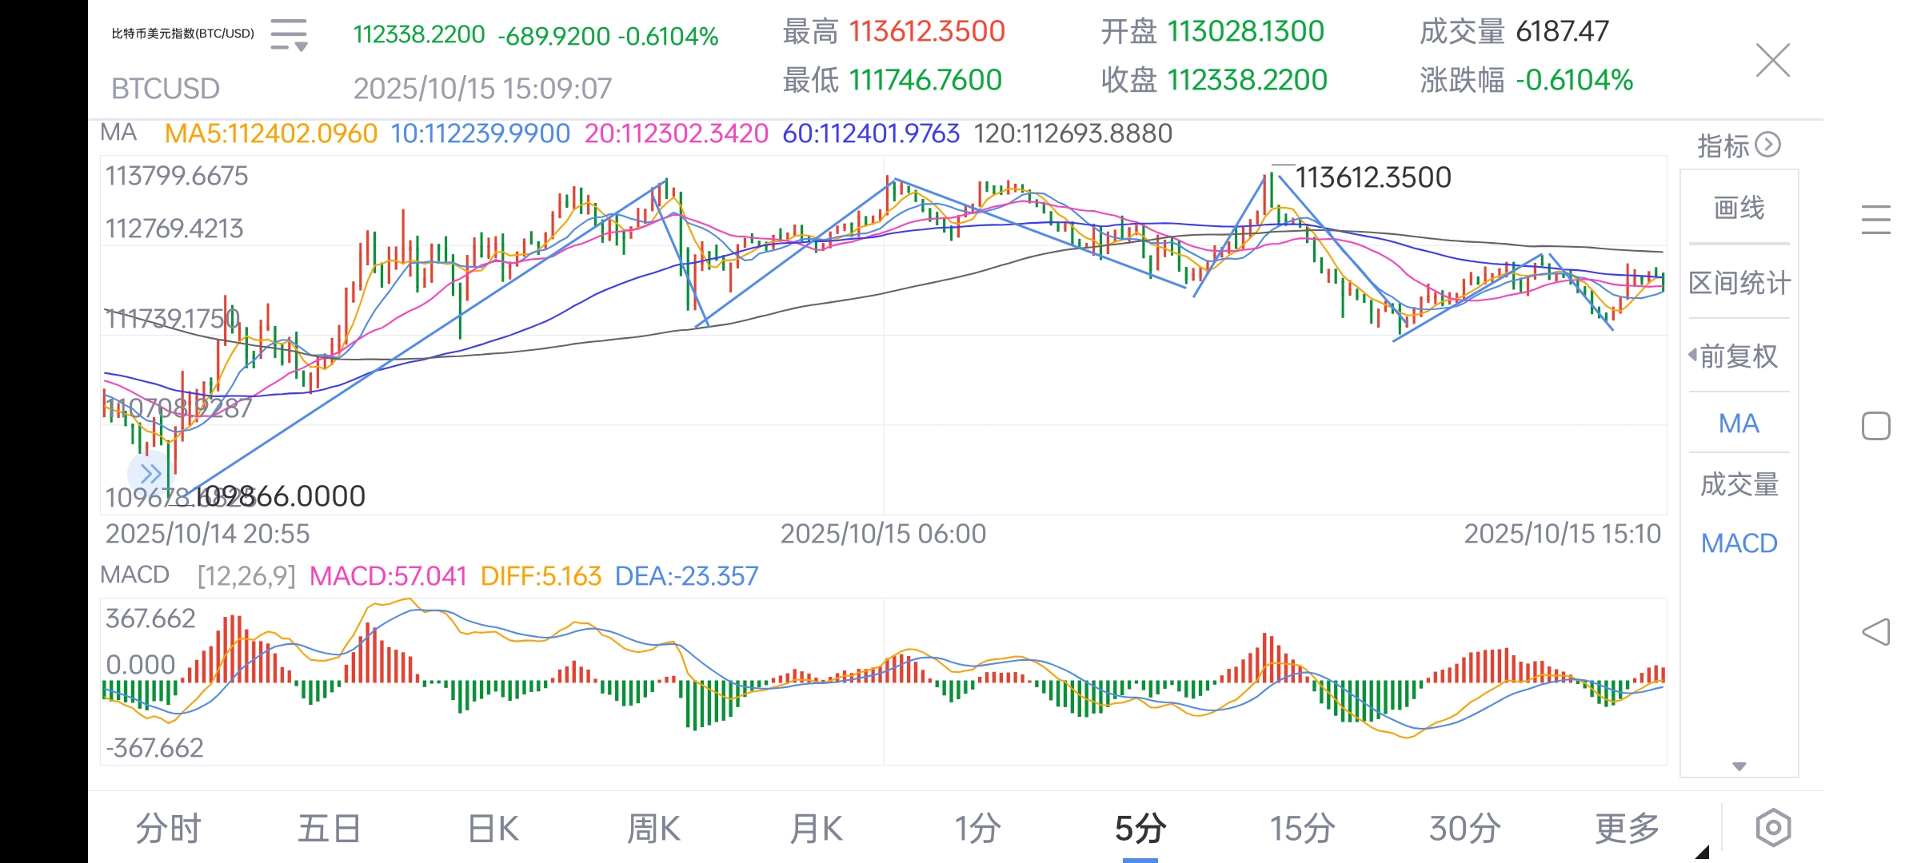1929x863 pixels.
Task: Open the 更多 more-periods dropdown
Action: pos(1627,829)
